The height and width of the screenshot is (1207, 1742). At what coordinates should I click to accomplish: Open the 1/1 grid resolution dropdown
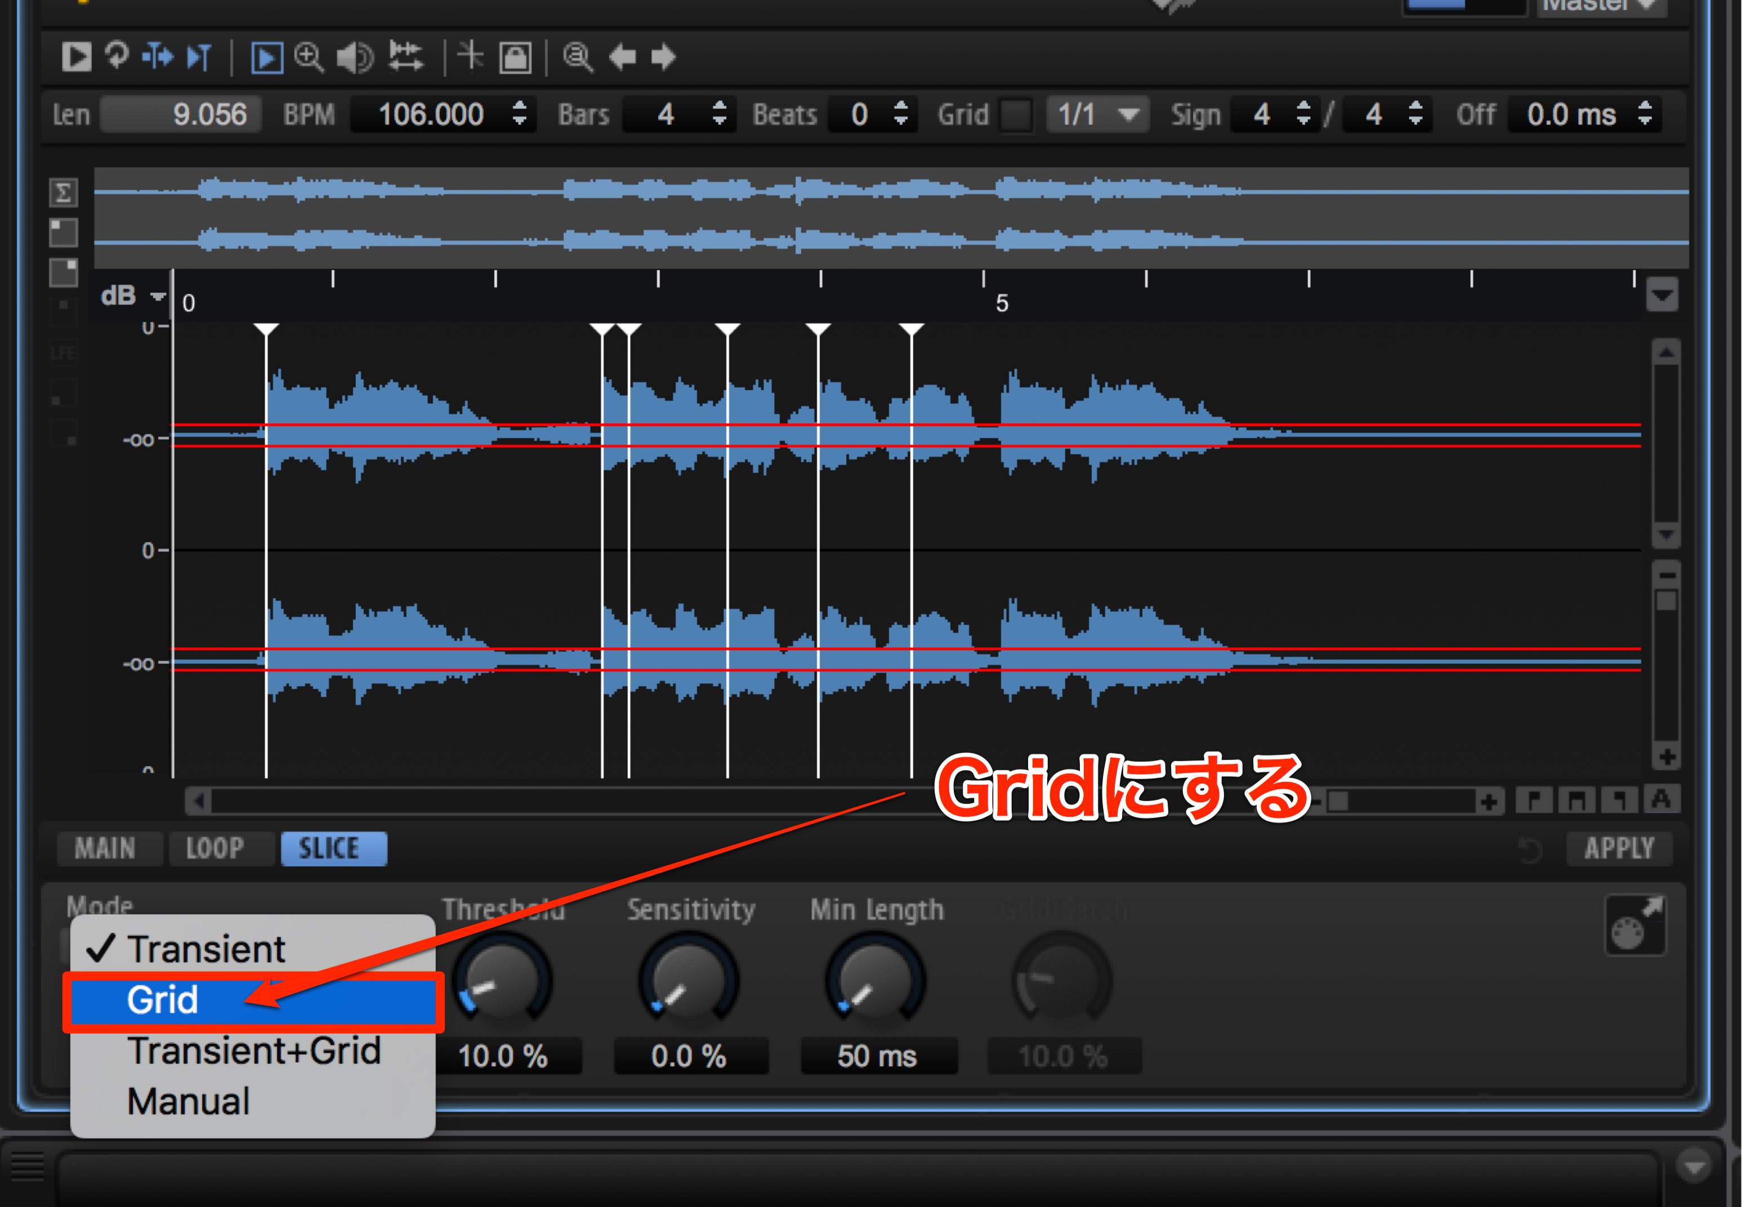(x=1097, y=115)
